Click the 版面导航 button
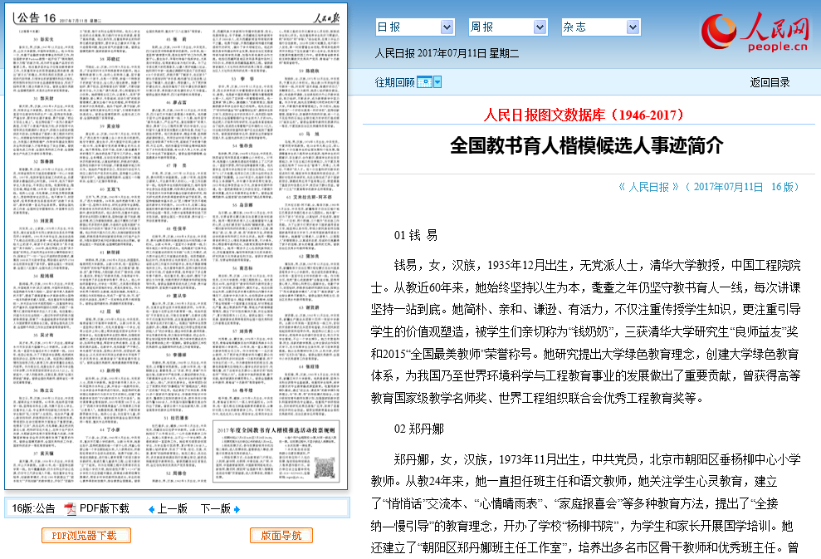Viewport: 821px width, 559px height. (281, 536)
